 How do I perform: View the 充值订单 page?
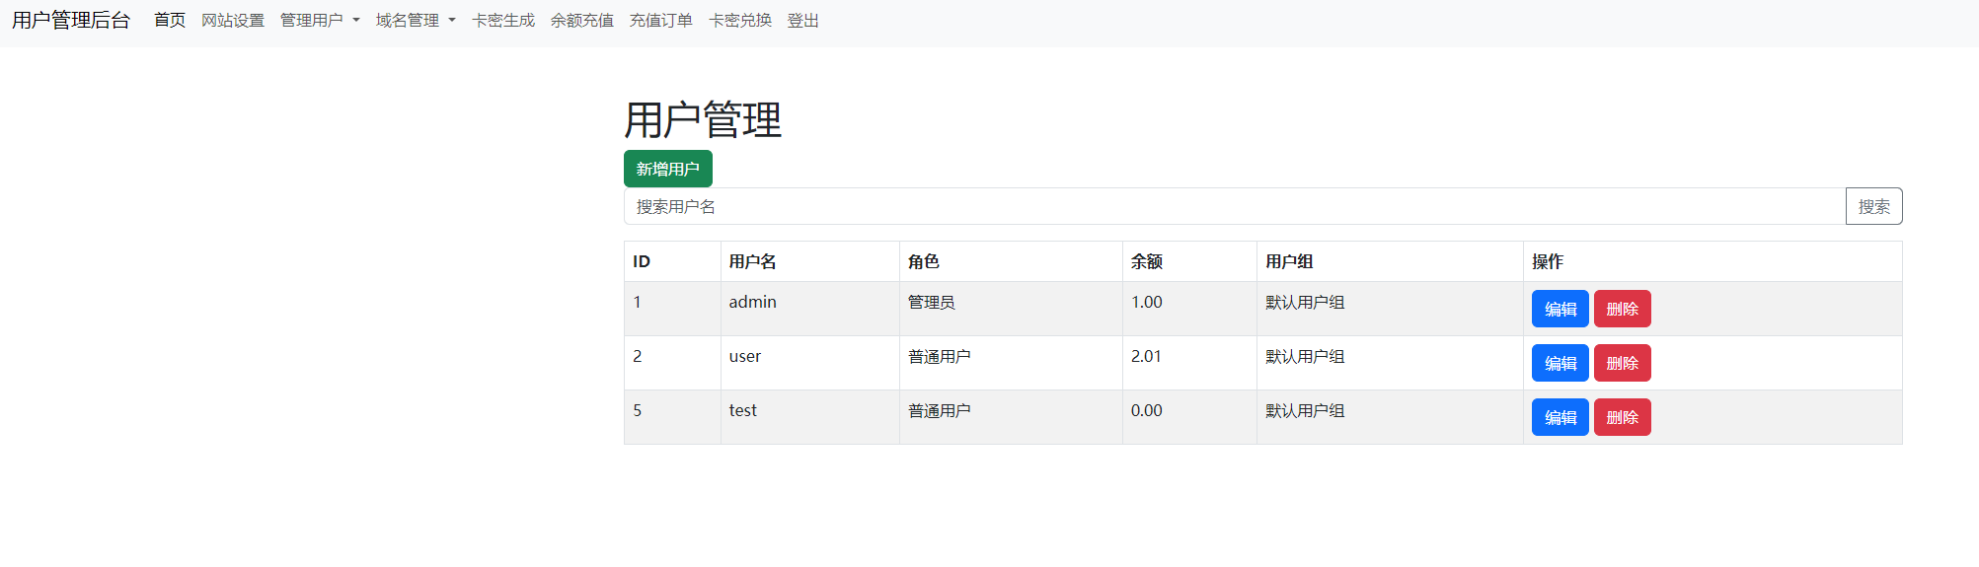[x=661, y=21]
